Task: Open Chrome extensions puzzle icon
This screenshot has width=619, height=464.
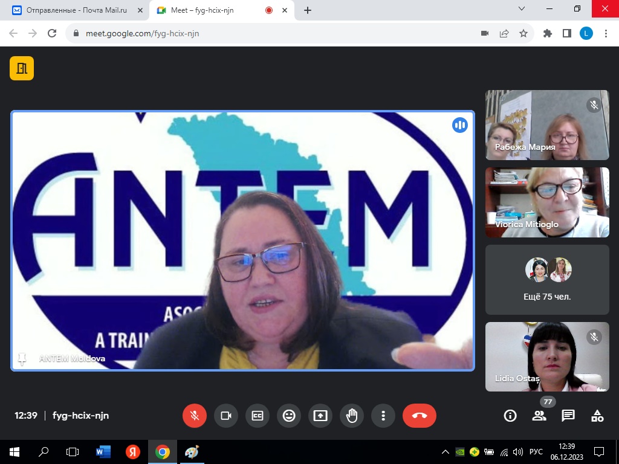Action: 548,34
